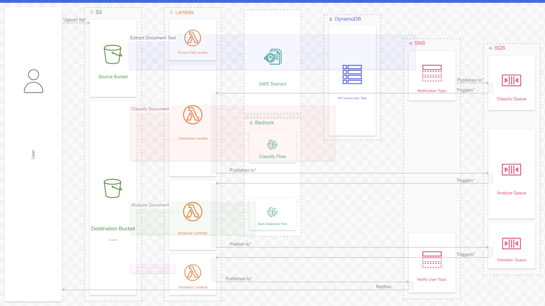Click the 'Classify Queue' text label

tap(512, 99)
